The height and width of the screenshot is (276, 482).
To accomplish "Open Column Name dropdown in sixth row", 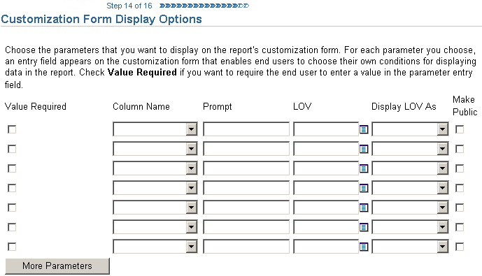I will coord(155,227).
